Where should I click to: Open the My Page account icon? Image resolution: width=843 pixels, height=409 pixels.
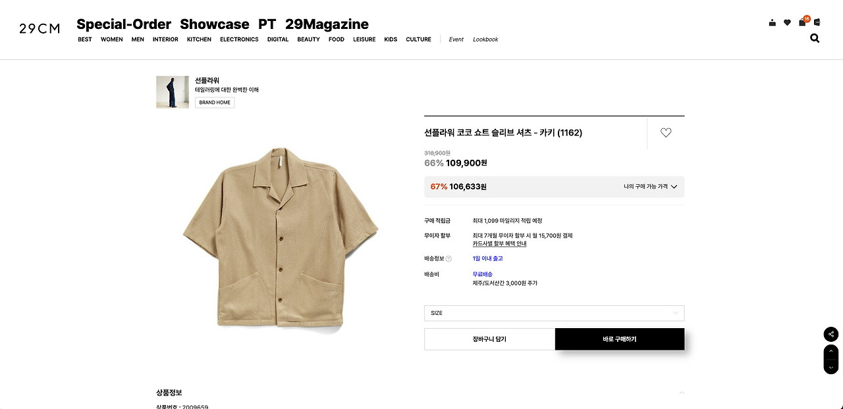[x=772, y=22]
